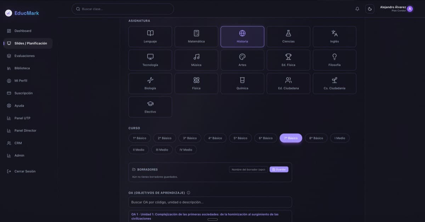This screenshot has height=222, width=425.
Task: Select the Música note icon
Action: click(196, 57)
